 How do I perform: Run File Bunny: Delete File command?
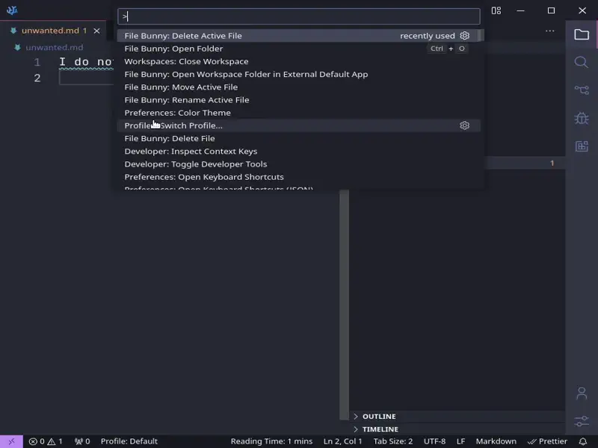(298, 138)
